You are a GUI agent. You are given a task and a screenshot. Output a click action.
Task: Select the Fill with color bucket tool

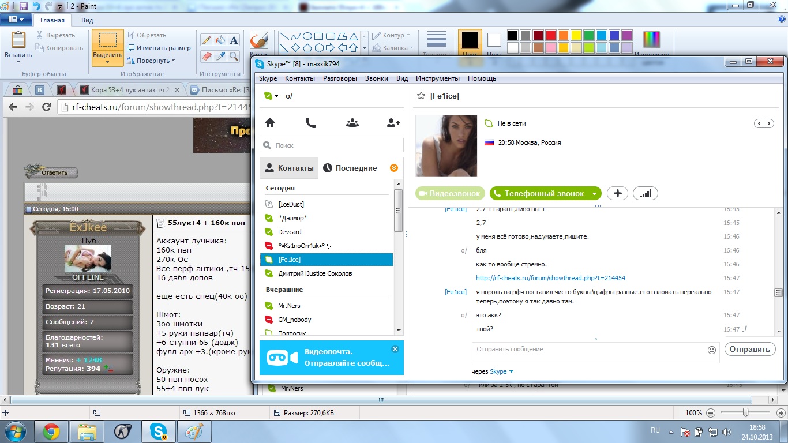pos(220,40)
